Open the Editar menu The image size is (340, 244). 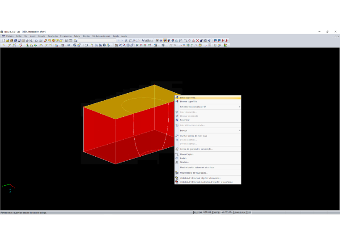pos(19,36)
